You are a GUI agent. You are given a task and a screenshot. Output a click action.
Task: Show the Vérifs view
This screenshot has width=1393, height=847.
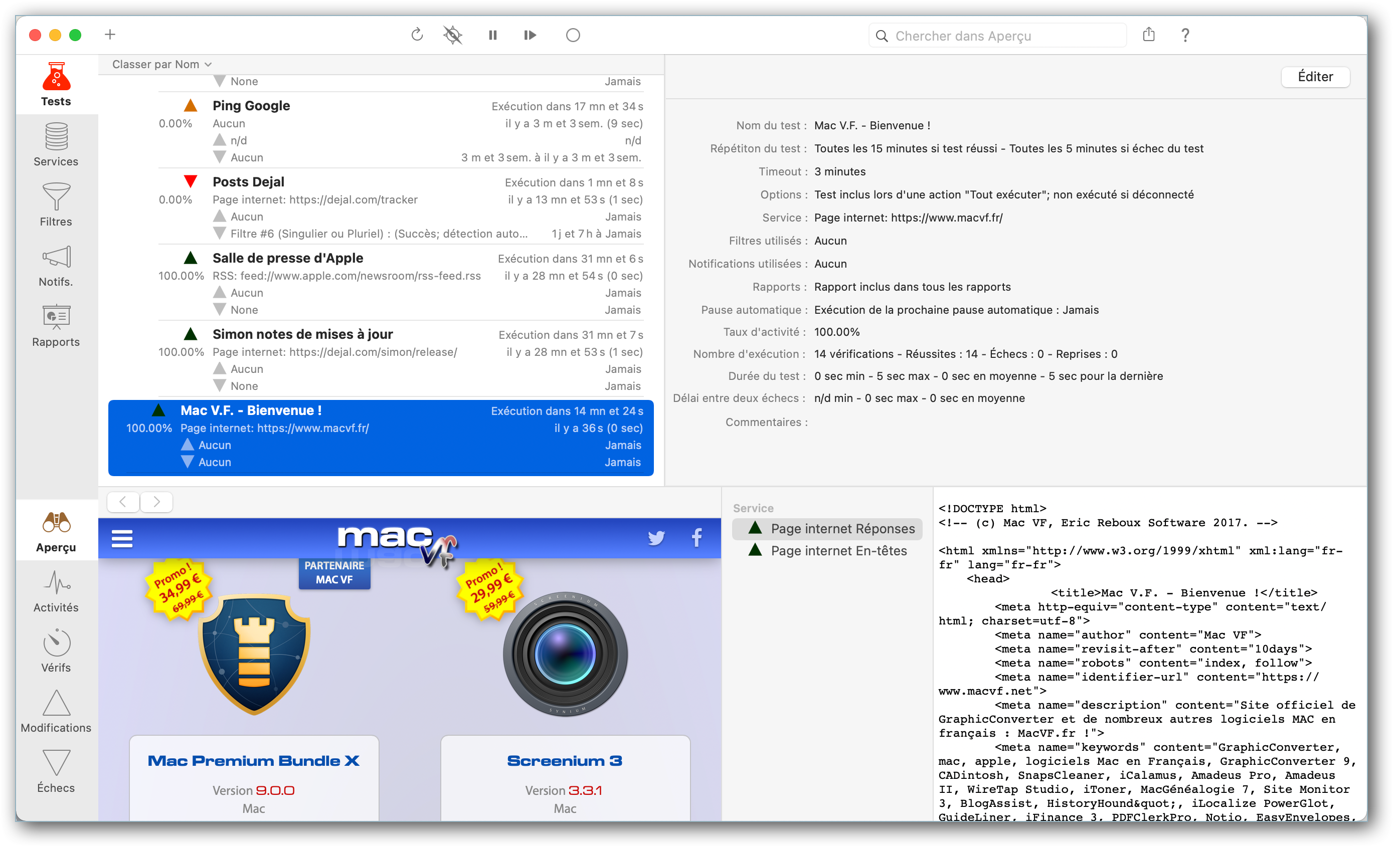click(x=56, y=651)
